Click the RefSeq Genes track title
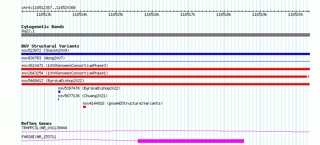This screenshot has width=320, height=145. click(37, 123)
